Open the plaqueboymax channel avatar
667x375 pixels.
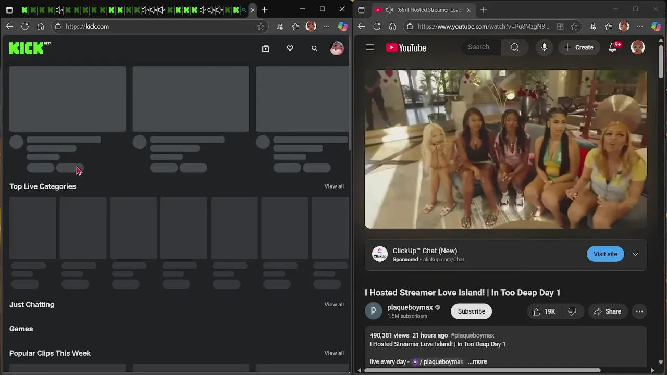(x=373, y=311)
